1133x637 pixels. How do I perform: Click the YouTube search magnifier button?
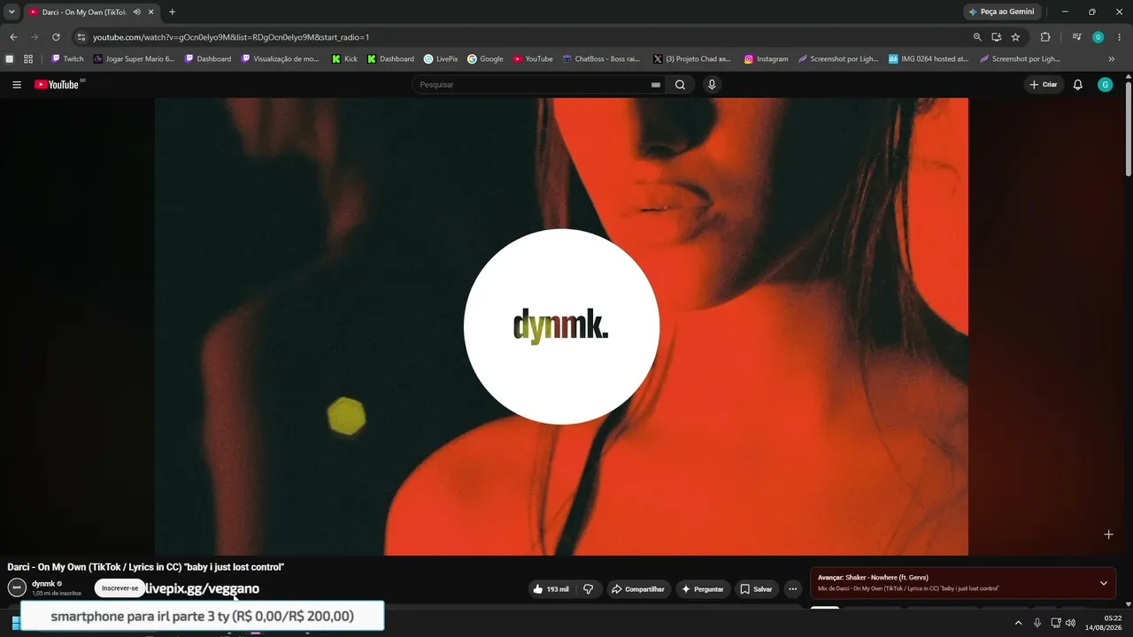pyautogui.click(x=680, y=85)
